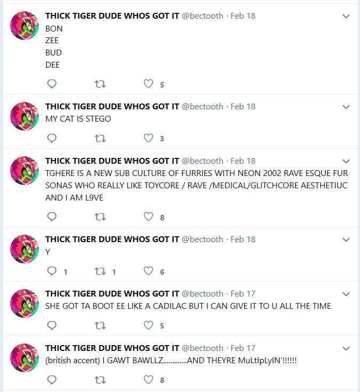Reply to the single letter Y tweet
This screenshot has width=360, height=392.
coord(52,271)
